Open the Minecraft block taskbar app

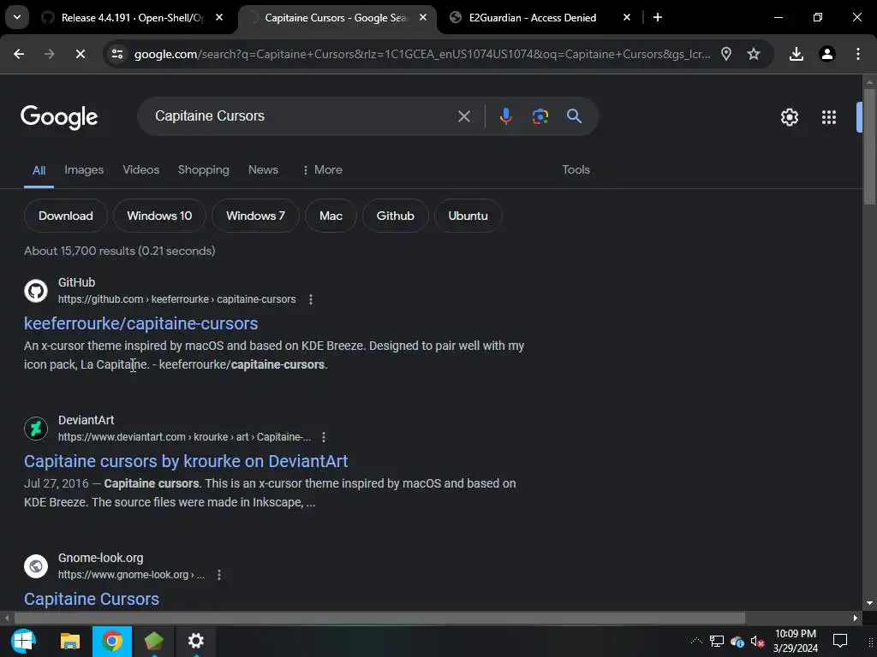154,641
